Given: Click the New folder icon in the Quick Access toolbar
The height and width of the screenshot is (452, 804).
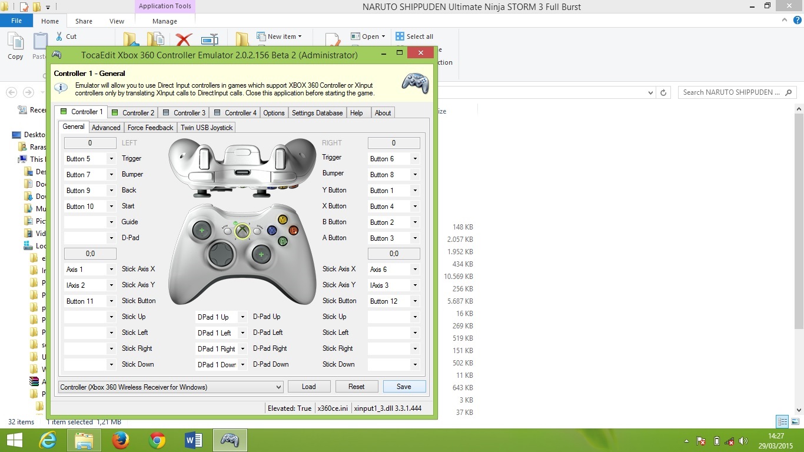Looking at the screenshot, I should 36,7.
